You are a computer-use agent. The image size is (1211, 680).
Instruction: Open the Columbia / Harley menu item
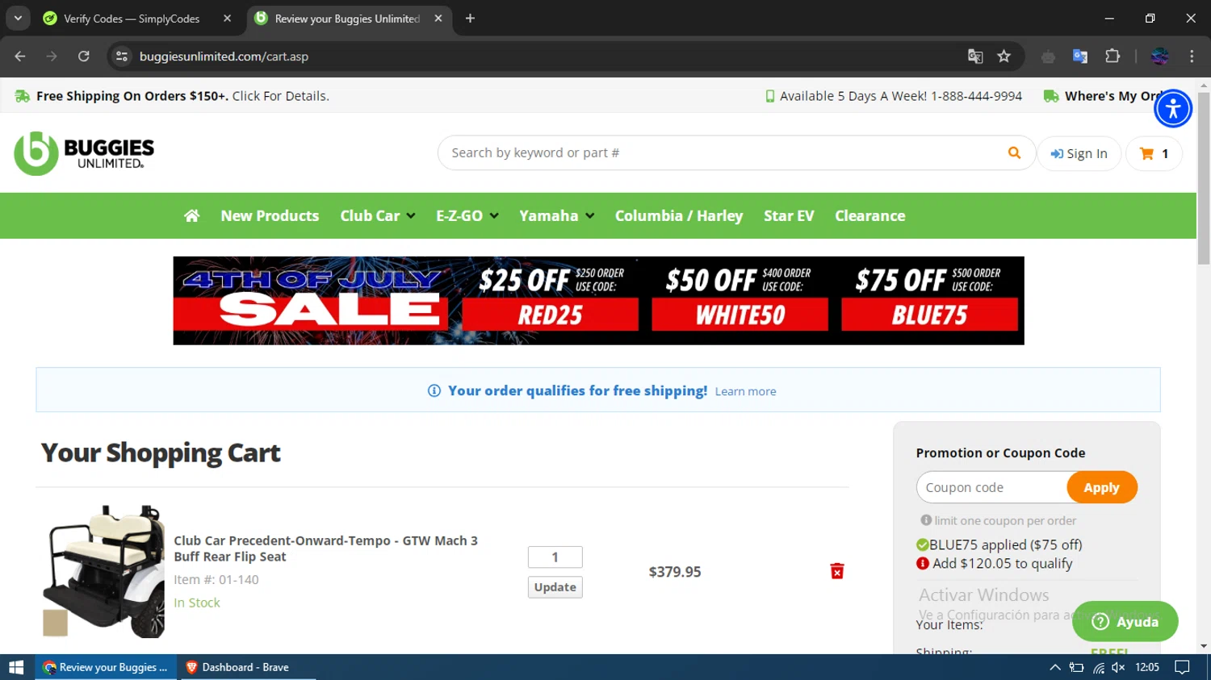[679, 215]
